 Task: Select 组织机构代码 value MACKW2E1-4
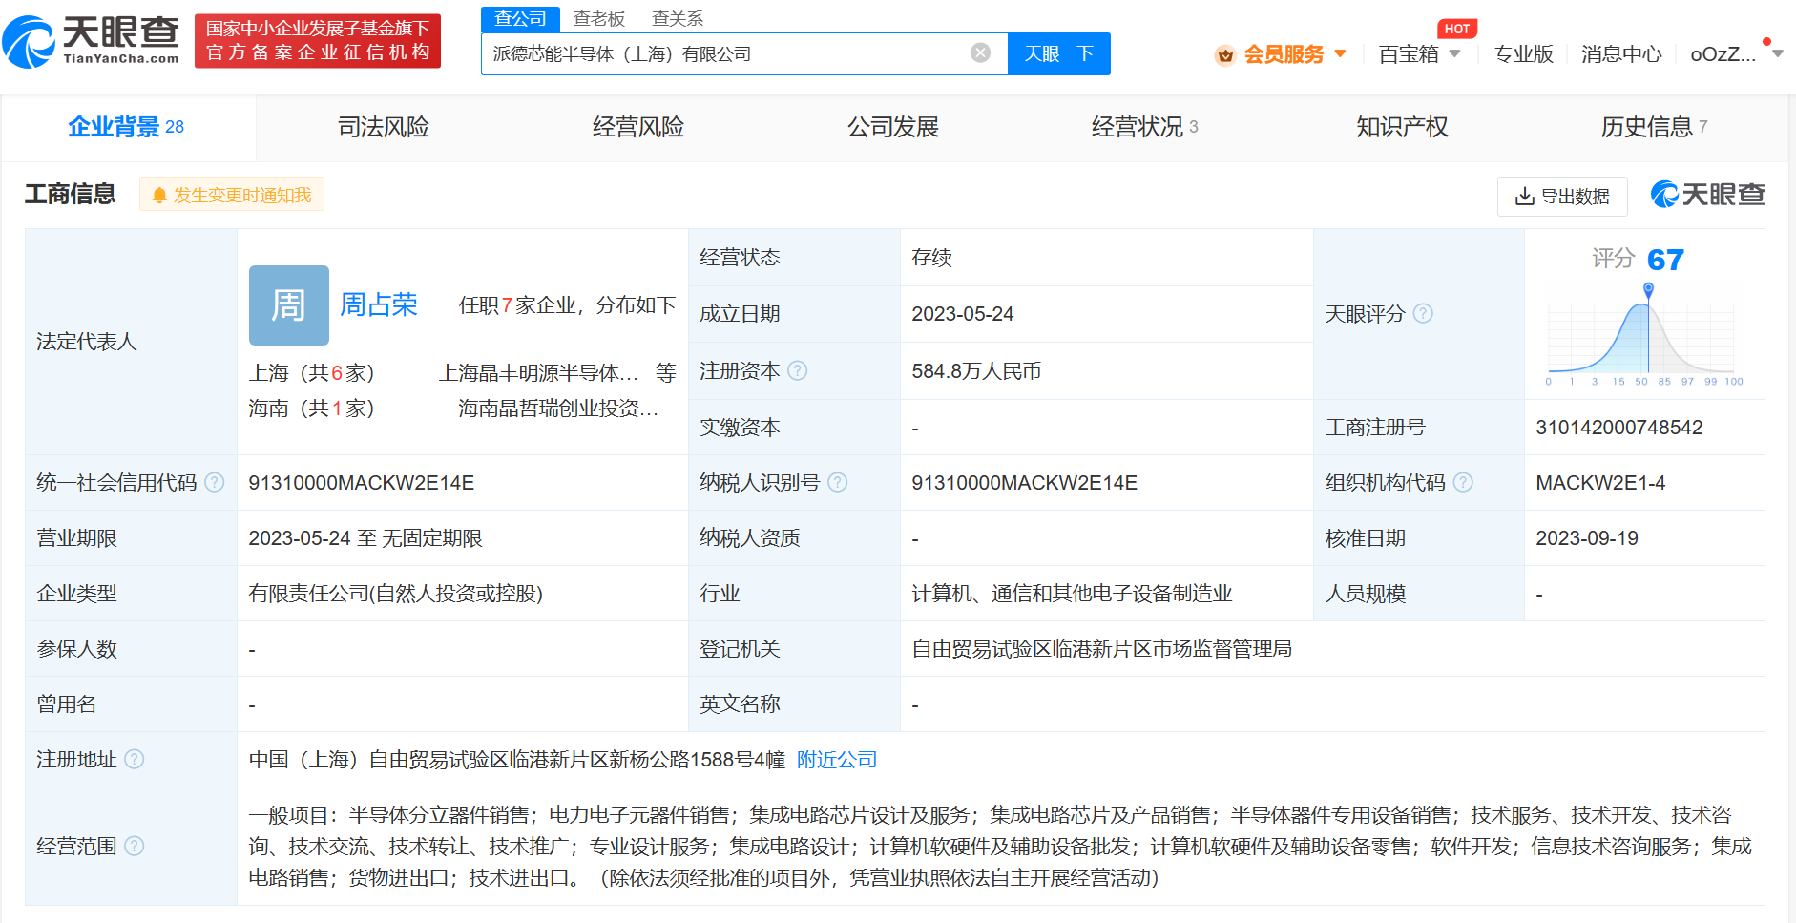[x=1600, y=483]
